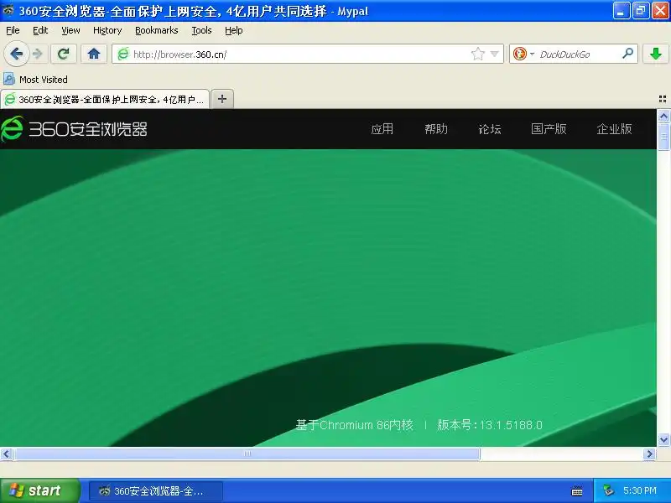This screenshot has width=671, height=503.
Task: Click the site favicon in the address bar
Action: [123, 54]
